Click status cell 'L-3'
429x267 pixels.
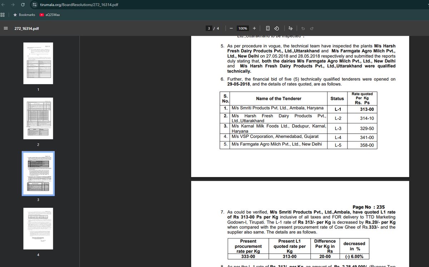coord(337,128)
